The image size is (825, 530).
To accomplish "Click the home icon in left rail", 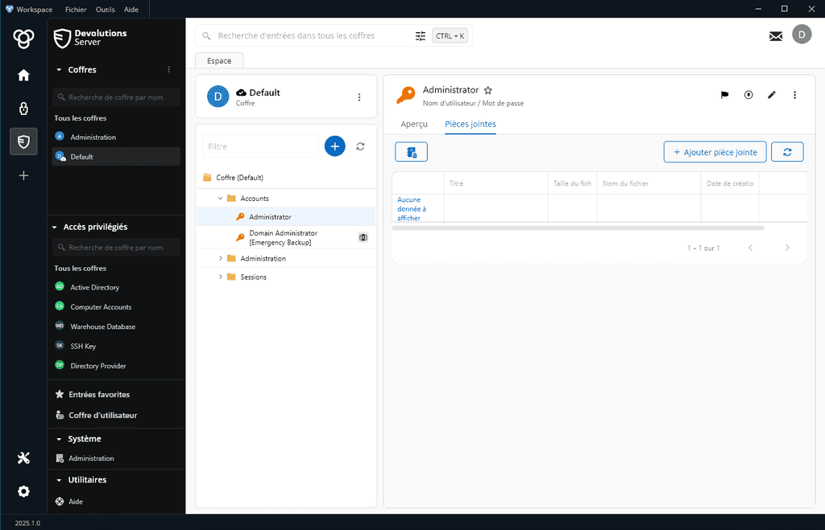I will point(23,75).
